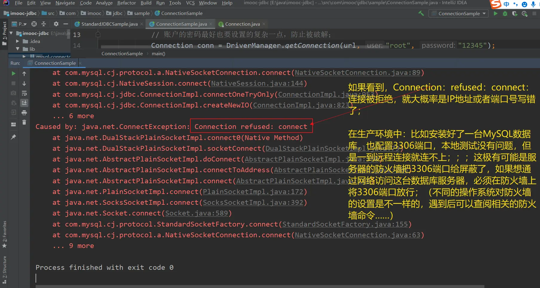Toggle the pin tab icon in Run panel
This screenshot has width=540, height=288.
13,137
